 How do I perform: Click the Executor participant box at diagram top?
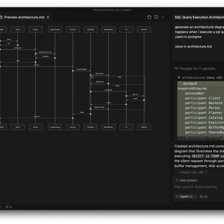(x=73, y=30)
